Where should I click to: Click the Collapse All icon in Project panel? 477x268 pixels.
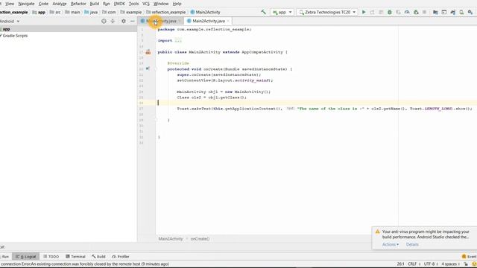coord(113,22)
